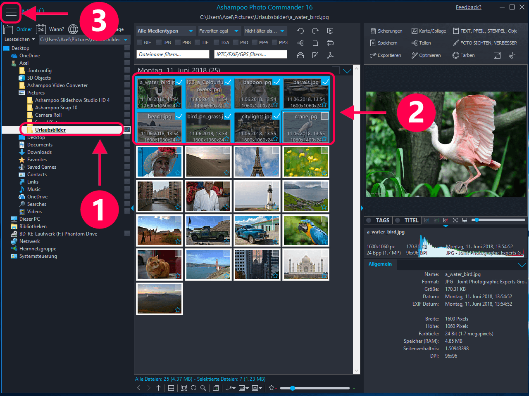Open the grid view mode dropdown in bottom toolbar
The height and width of the screenshot is (396, 529).
point(257,388)
